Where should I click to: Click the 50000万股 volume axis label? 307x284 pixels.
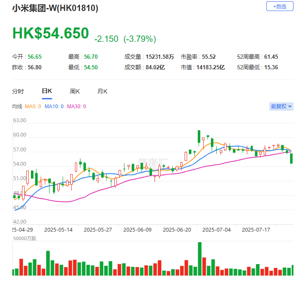[x=25, y=238]
